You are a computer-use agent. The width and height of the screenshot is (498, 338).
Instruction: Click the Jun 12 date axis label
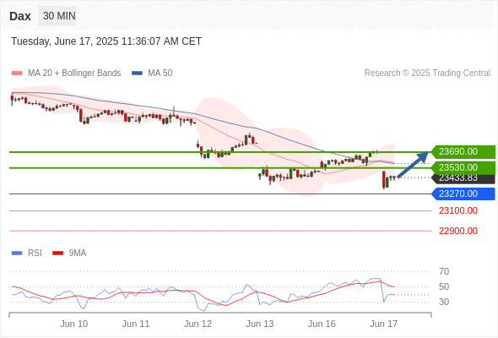click(x=198, y=324)
